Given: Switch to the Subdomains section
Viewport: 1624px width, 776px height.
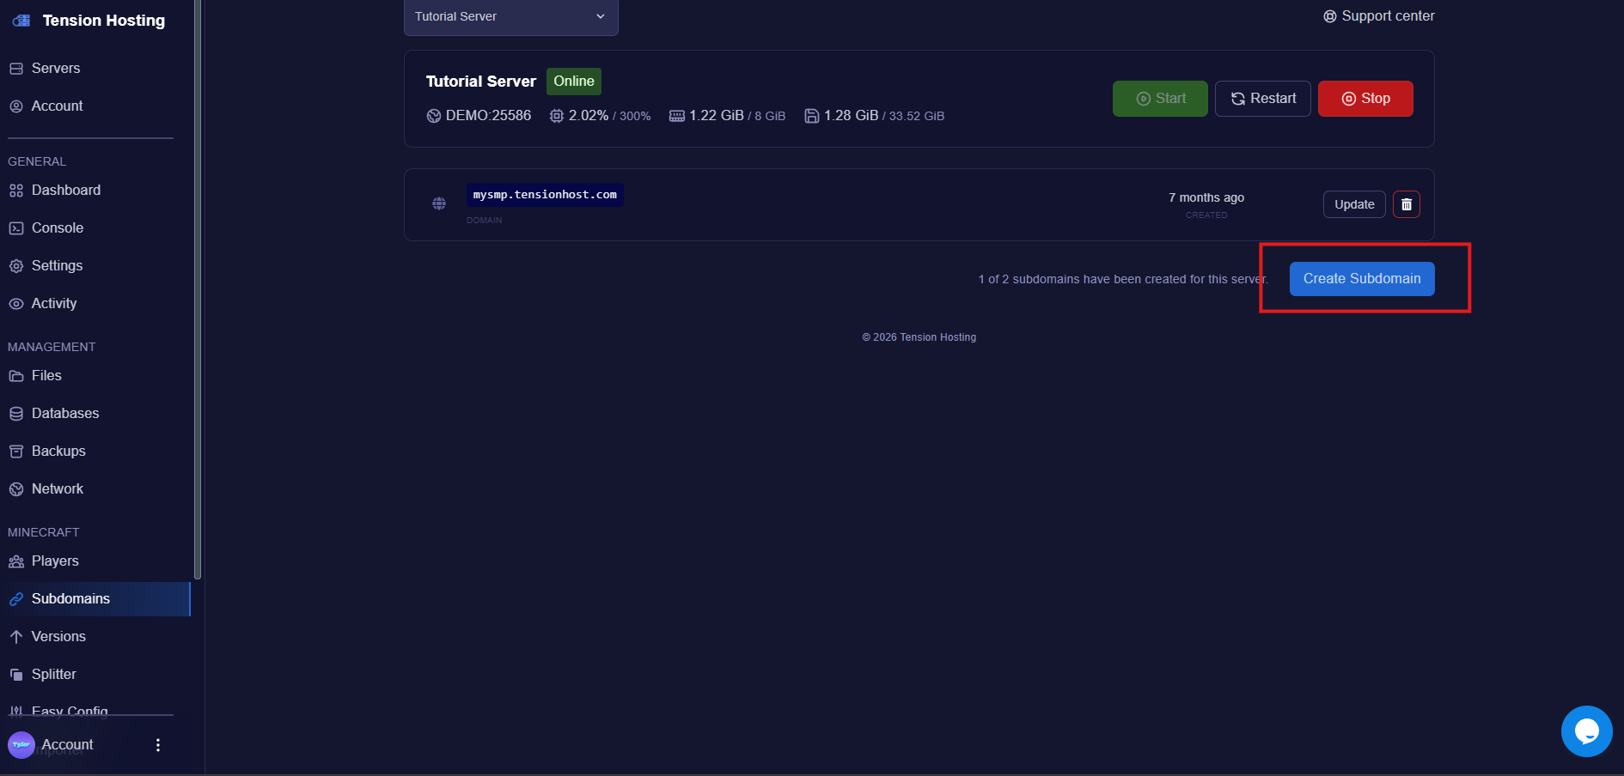Looking at the screenshot, I should click(x=16, y=598).
